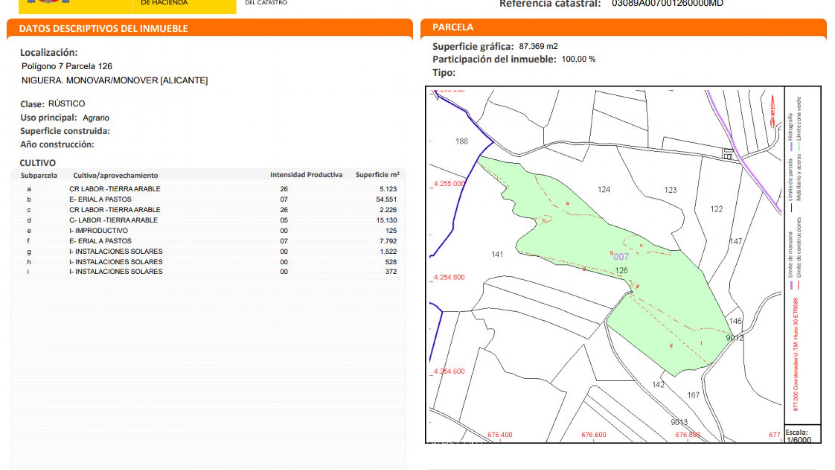This screenshot has height=470, width=835.
Task: Click the purple Límite de manzana legend line
Action: tap(792, 285)
